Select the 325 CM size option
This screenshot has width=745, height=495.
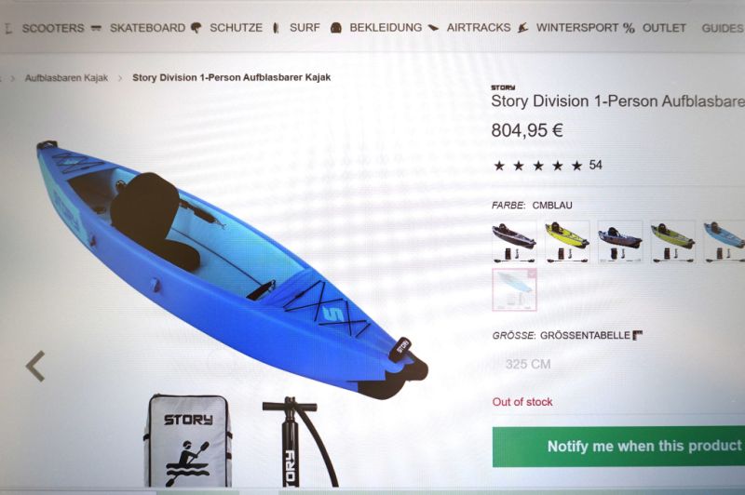[x=528, y=365]
